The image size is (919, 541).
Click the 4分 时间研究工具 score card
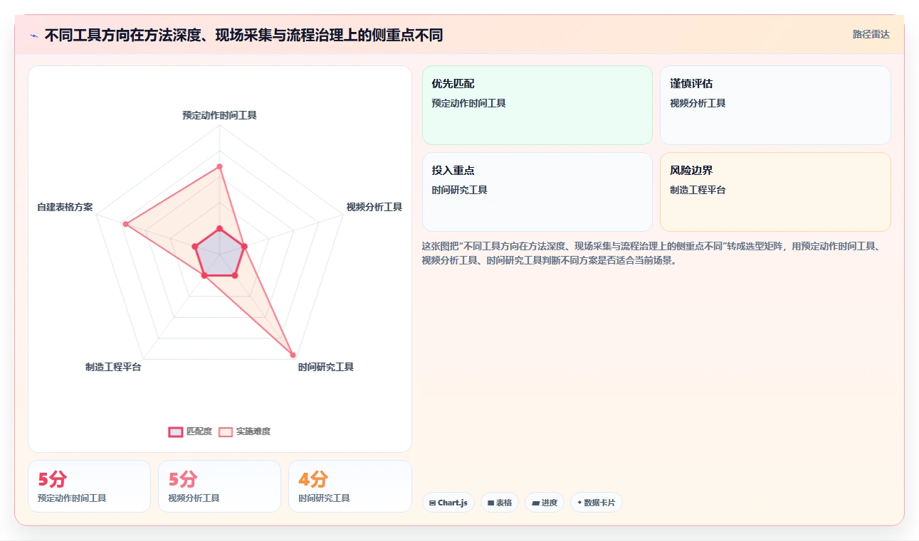(x=350, y=486)
